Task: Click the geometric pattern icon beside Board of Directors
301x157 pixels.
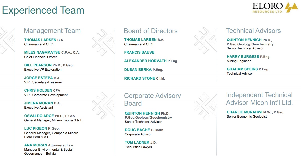Action: (103, 40)
